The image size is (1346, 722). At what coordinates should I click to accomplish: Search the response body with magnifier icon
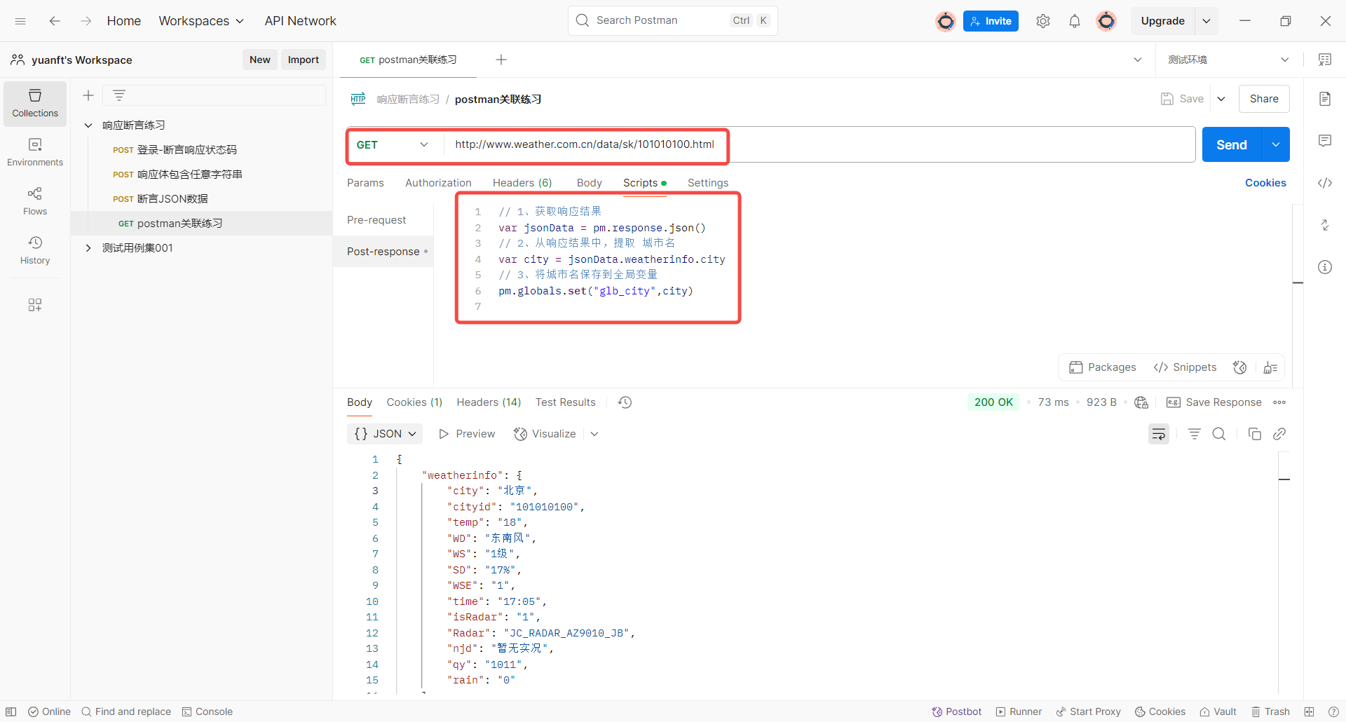click(x=1219, y=434)
